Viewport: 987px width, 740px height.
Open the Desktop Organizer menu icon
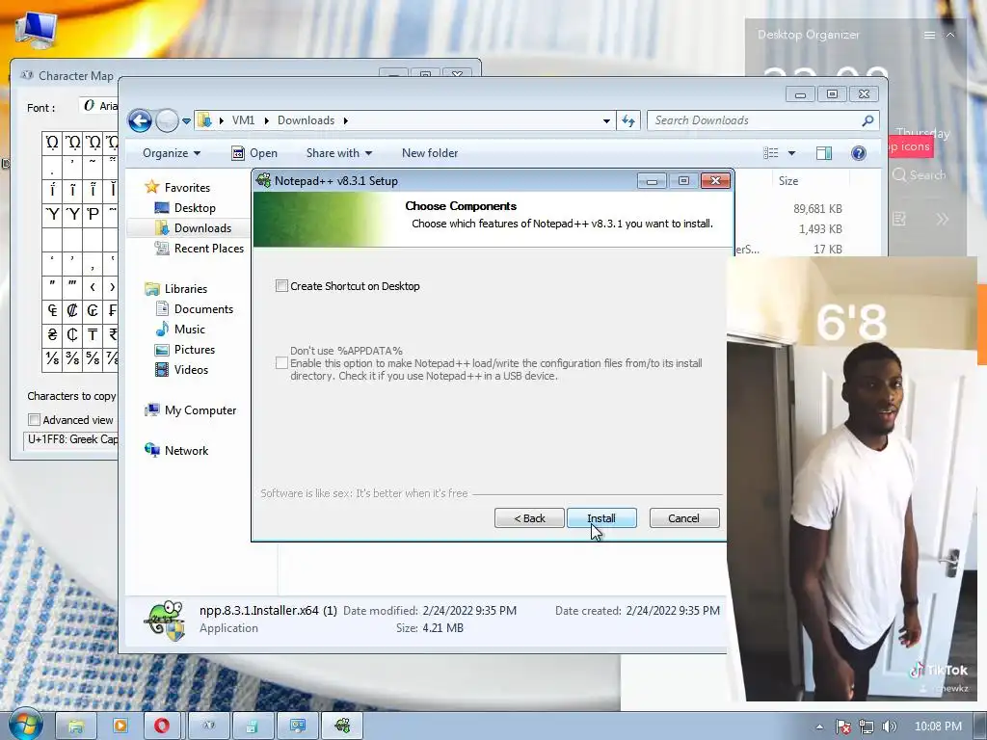(929, 36)
